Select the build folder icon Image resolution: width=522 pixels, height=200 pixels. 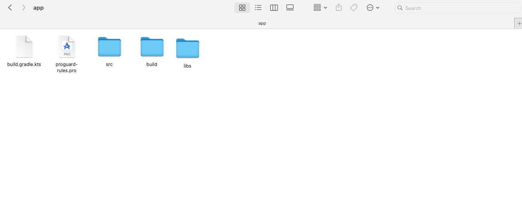pyautogui.click(x=152, y=47)
